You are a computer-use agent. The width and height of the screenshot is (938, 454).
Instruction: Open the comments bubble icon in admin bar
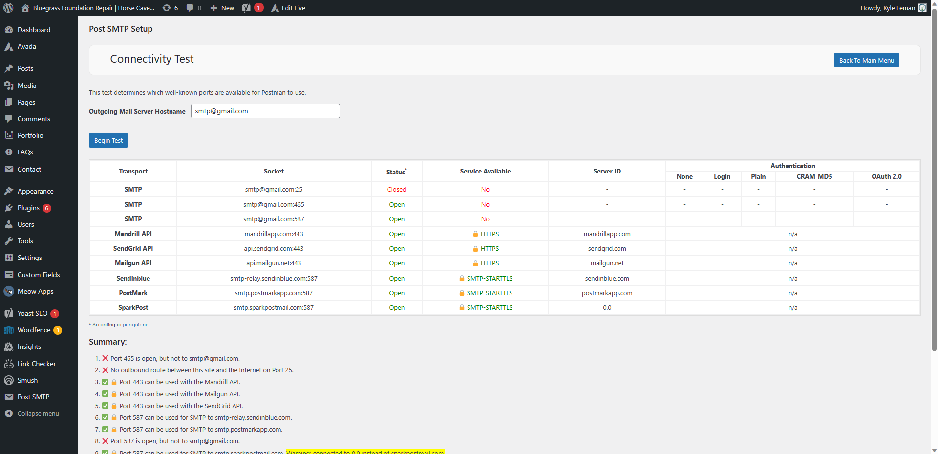[190, 8]
